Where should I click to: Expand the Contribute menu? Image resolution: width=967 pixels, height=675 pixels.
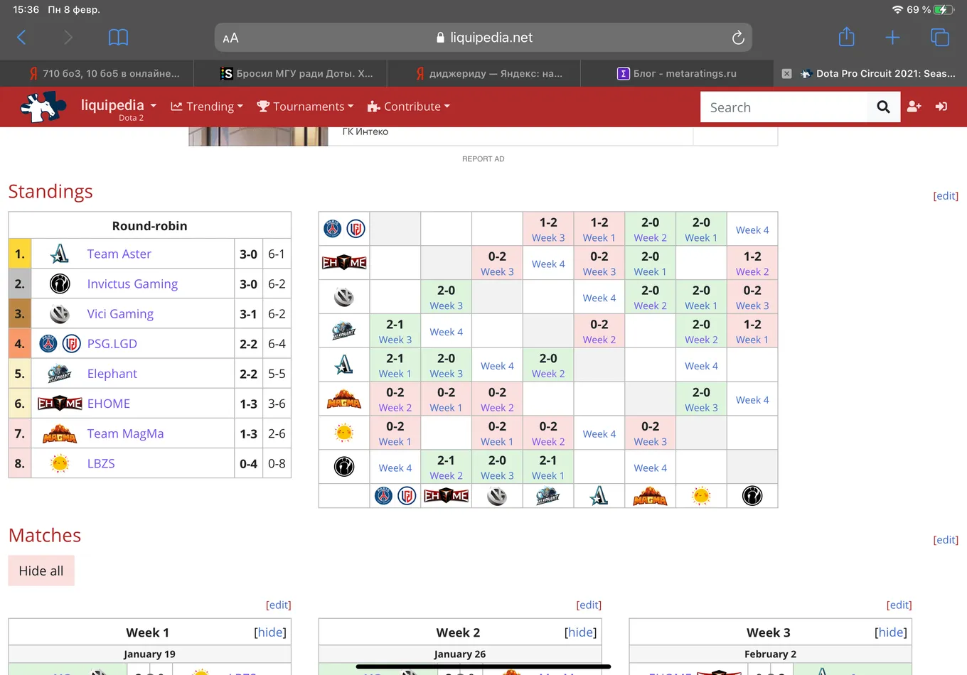tap(409, 107)
